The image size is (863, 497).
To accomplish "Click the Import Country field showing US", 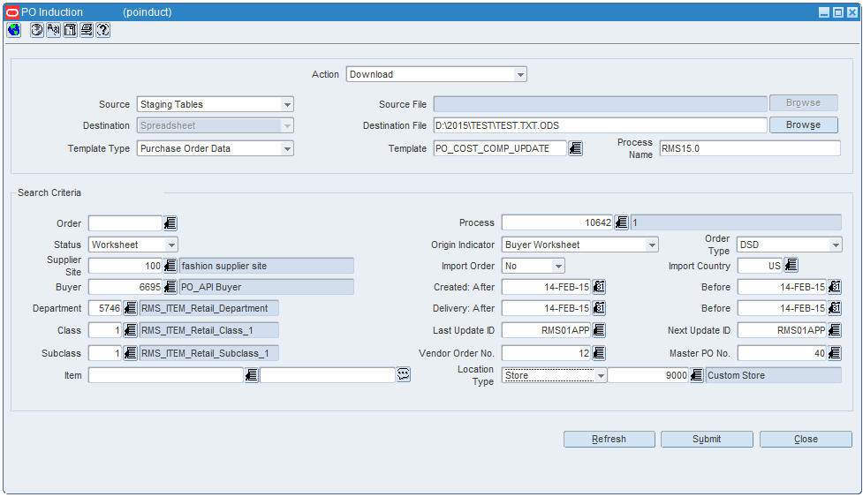I will pos(760,266).
